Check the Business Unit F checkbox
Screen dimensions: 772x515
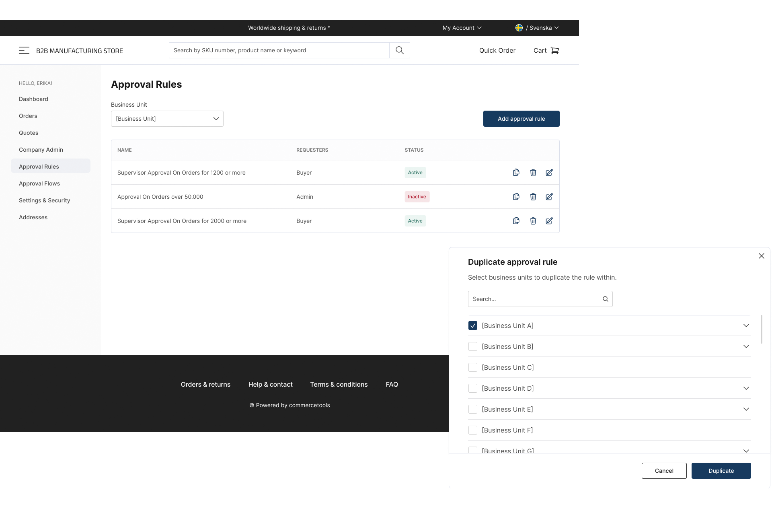click(x=473, y=430)
